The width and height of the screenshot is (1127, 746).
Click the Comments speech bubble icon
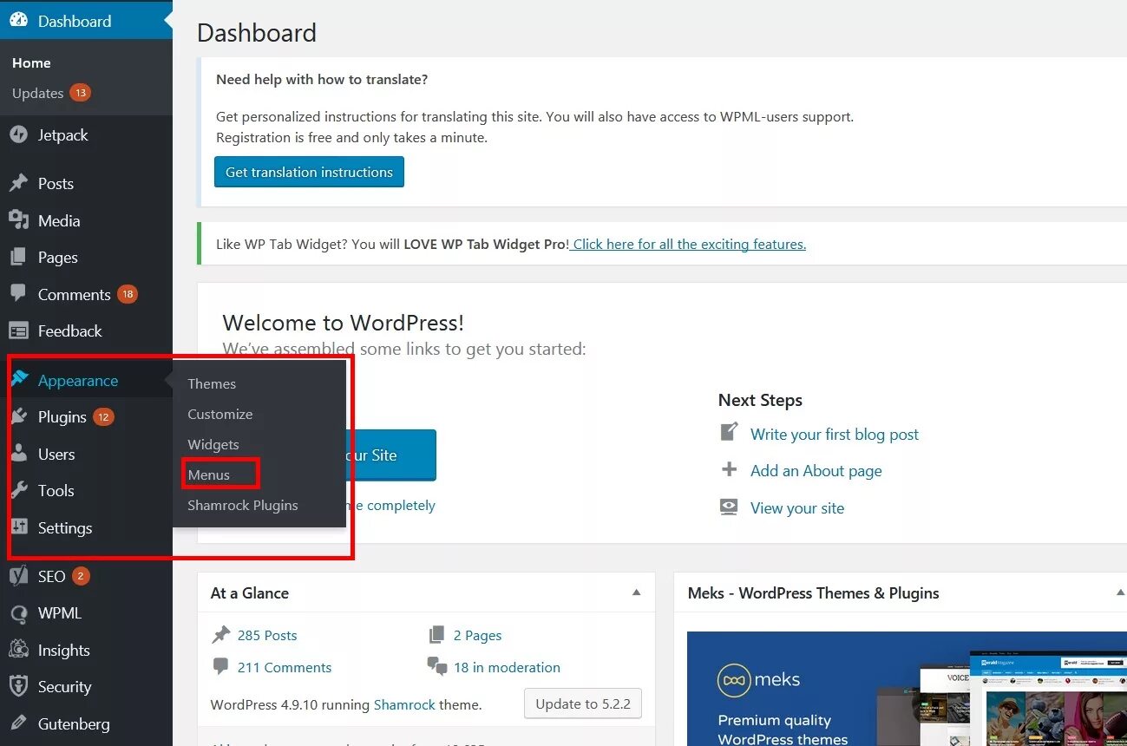coord(18,294)
